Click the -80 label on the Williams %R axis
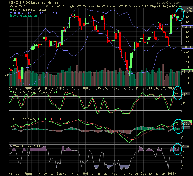Image resolution: width=193 pixels, height=176 pixels. (184, 165)
